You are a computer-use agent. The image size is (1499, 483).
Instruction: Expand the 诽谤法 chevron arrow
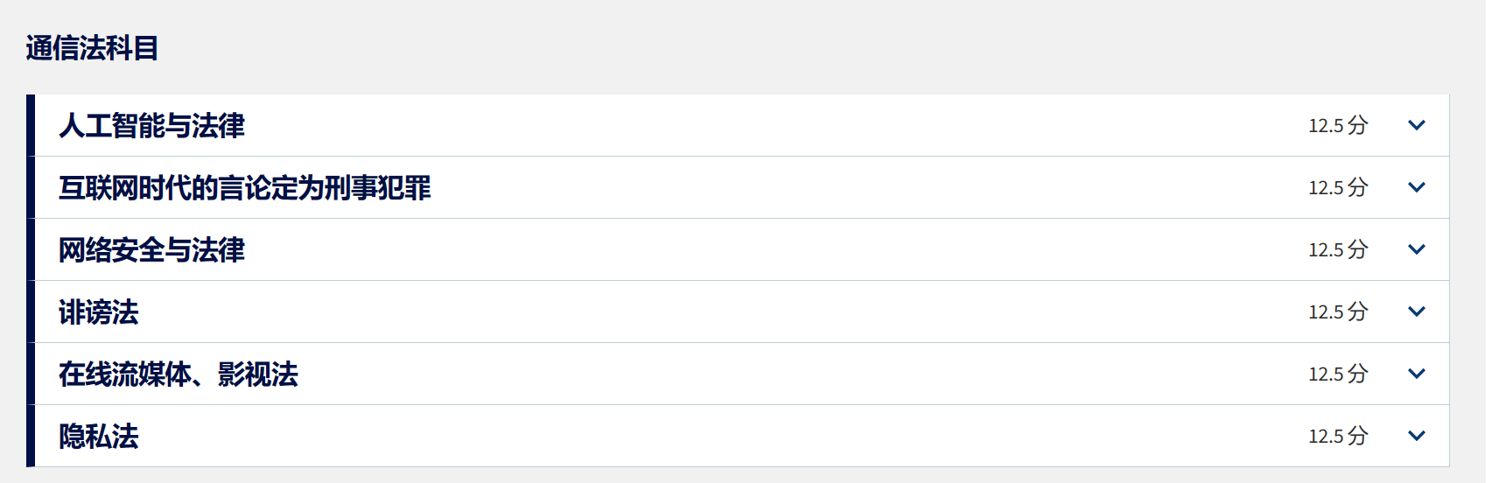click(x=1416, y=311)
